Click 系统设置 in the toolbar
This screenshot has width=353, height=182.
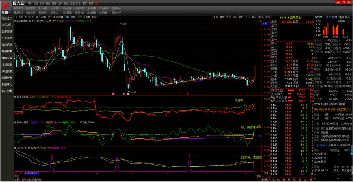(92, 8)
